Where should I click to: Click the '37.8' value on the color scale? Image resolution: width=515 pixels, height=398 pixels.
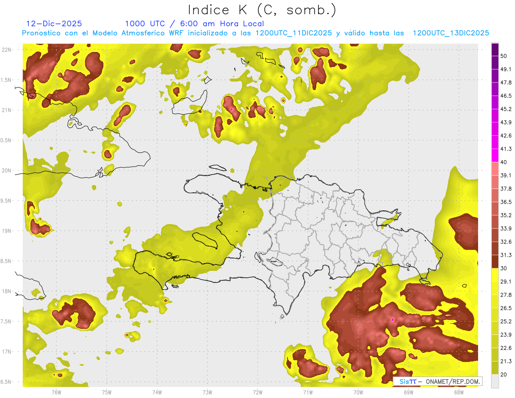(x=506, y=188)
